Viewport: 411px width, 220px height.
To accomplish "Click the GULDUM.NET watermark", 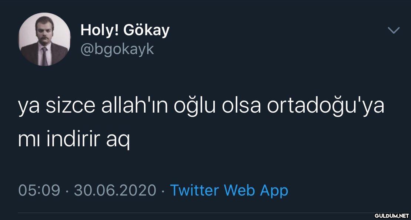I will tap(392, 216).
